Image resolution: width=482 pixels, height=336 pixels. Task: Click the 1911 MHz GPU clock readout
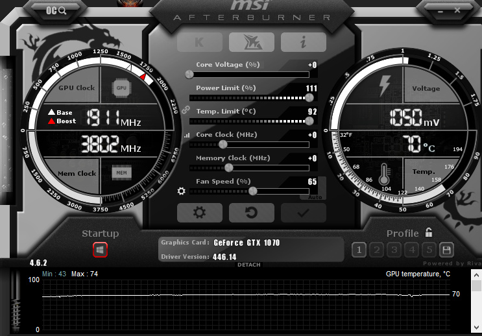click(x=113, y=118)
